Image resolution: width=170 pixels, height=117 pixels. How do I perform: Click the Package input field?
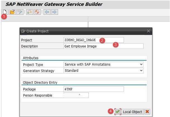click(x=94, y=89)
